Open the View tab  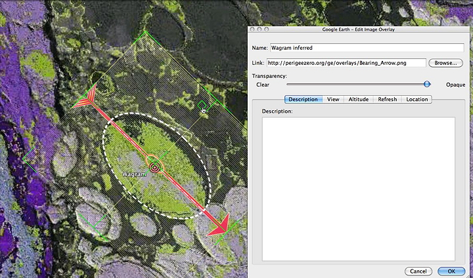(333, 99)
